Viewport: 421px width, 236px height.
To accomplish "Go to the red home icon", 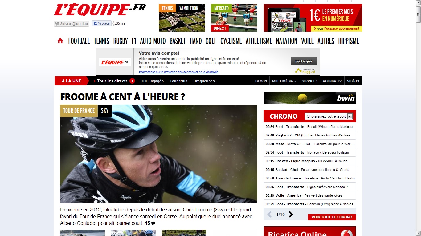I will pyautogui.click(x=60, y=41).
